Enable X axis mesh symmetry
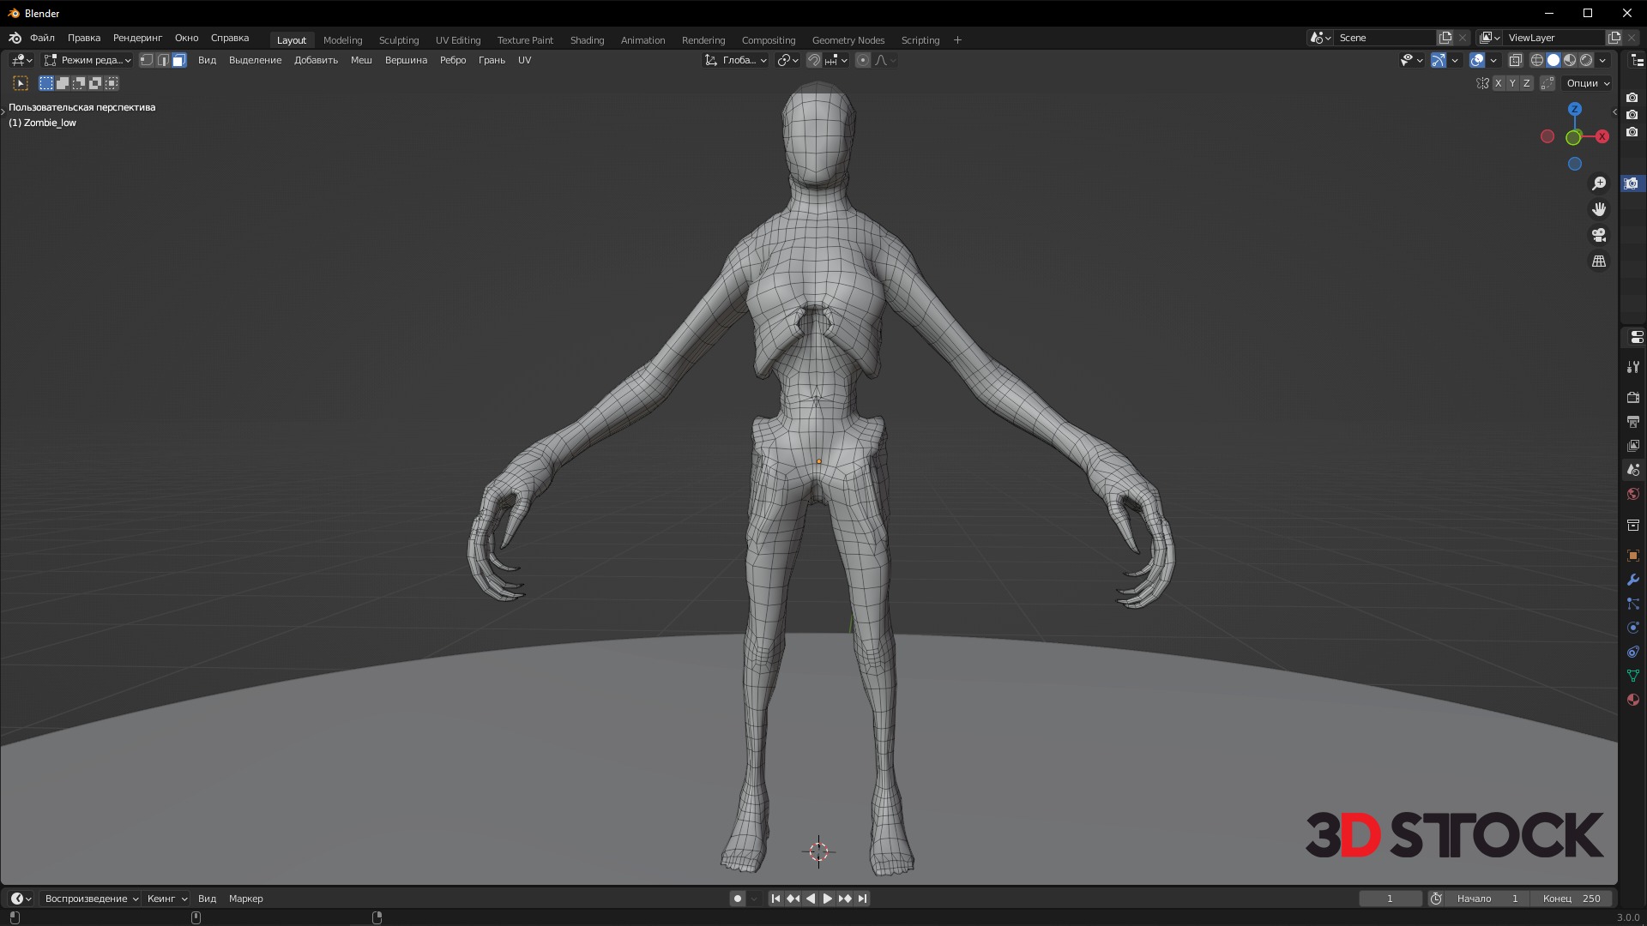 click(1498, 83)
